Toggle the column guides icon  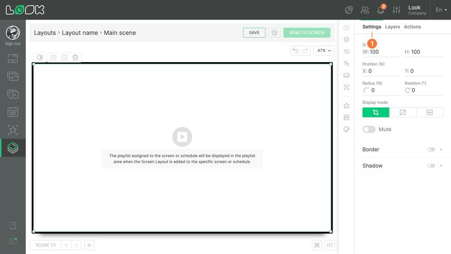click(x=330, y=245)
